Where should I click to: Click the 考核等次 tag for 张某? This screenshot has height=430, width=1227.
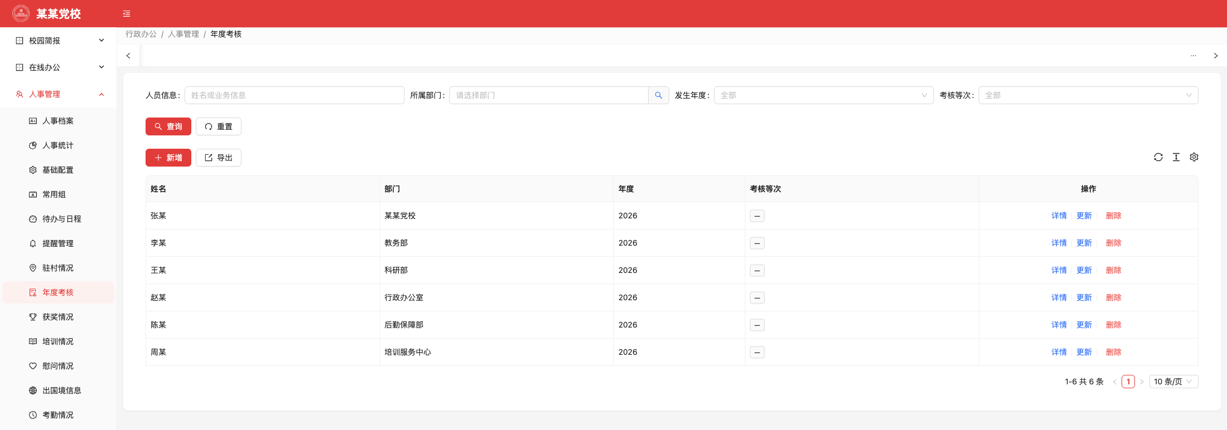757,216
